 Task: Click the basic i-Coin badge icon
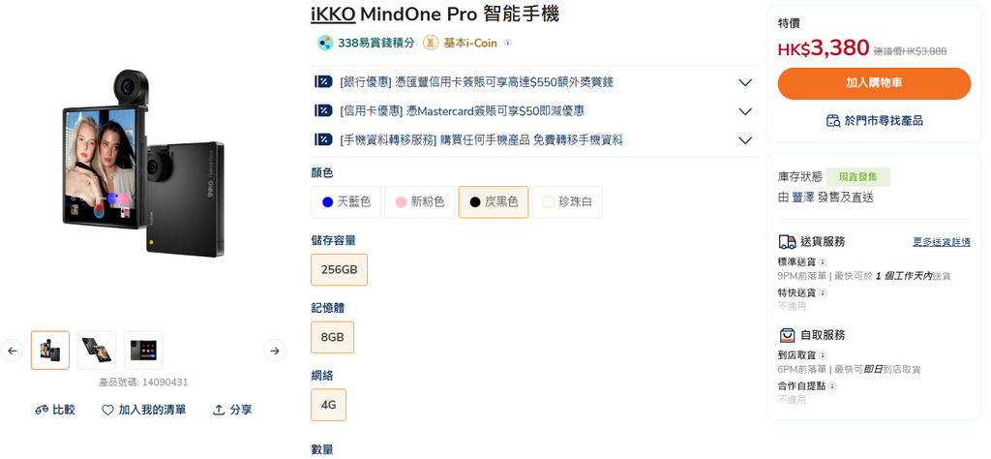coord(431,43)
